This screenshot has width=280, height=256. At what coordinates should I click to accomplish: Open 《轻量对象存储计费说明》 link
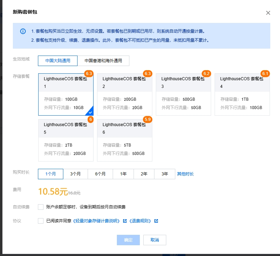point(96,221)
